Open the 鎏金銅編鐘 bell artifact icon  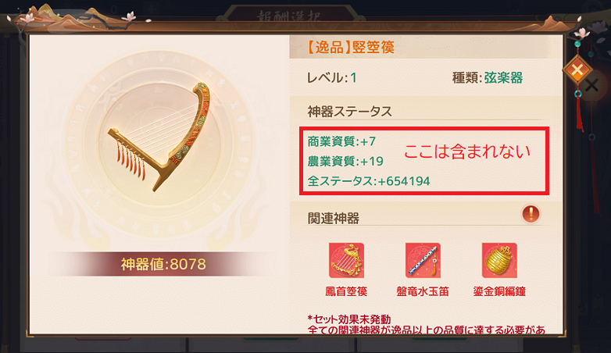[499, 260]
